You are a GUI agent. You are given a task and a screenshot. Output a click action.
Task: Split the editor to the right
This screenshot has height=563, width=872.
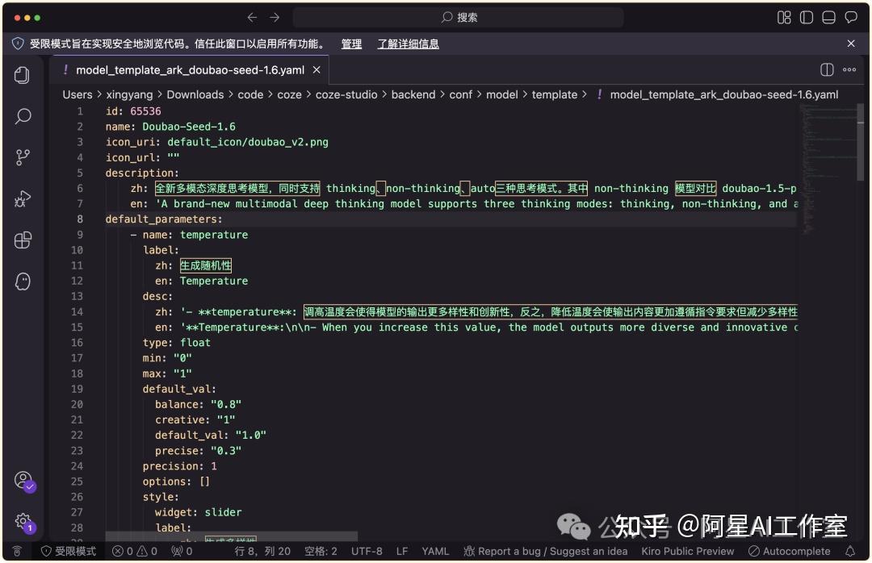827,69
